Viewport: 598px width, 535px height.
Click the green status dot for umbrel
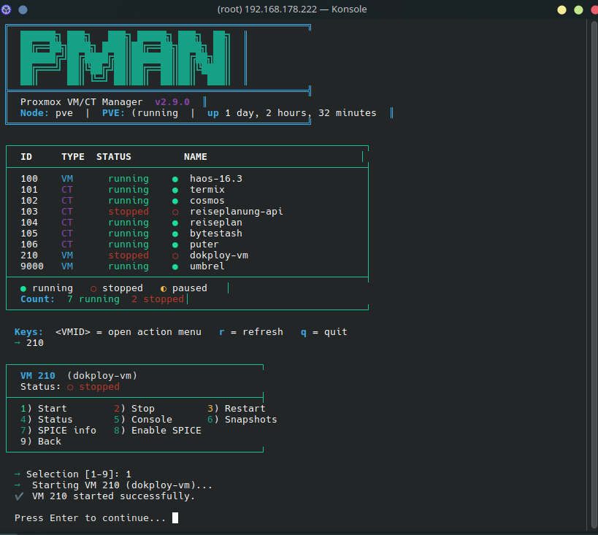[175, 267]
